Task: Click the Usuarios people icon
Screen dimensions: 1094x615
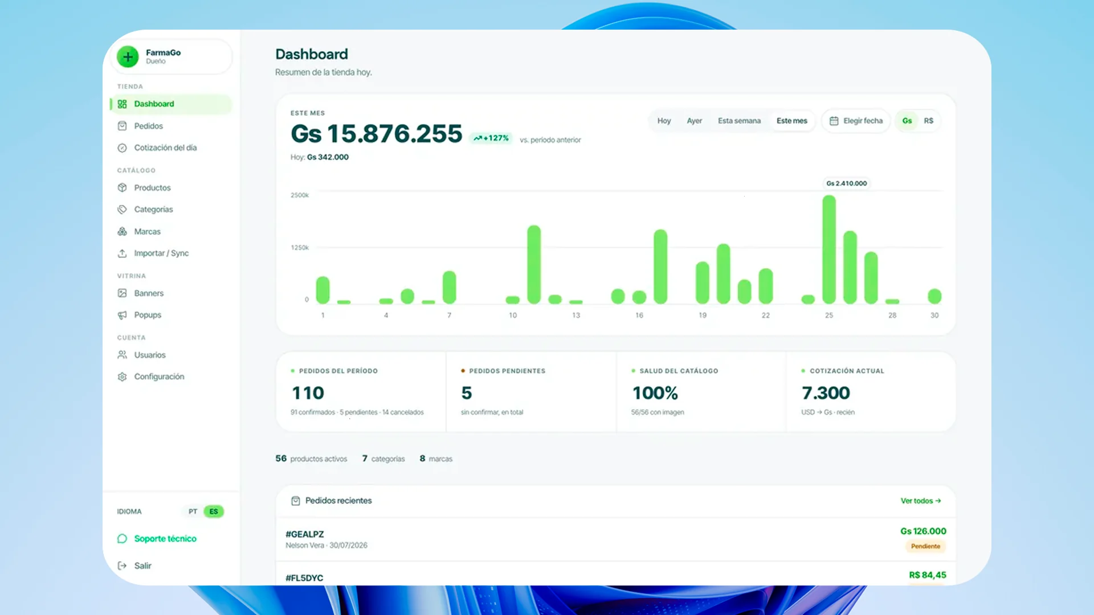Action: pos(122,355)
